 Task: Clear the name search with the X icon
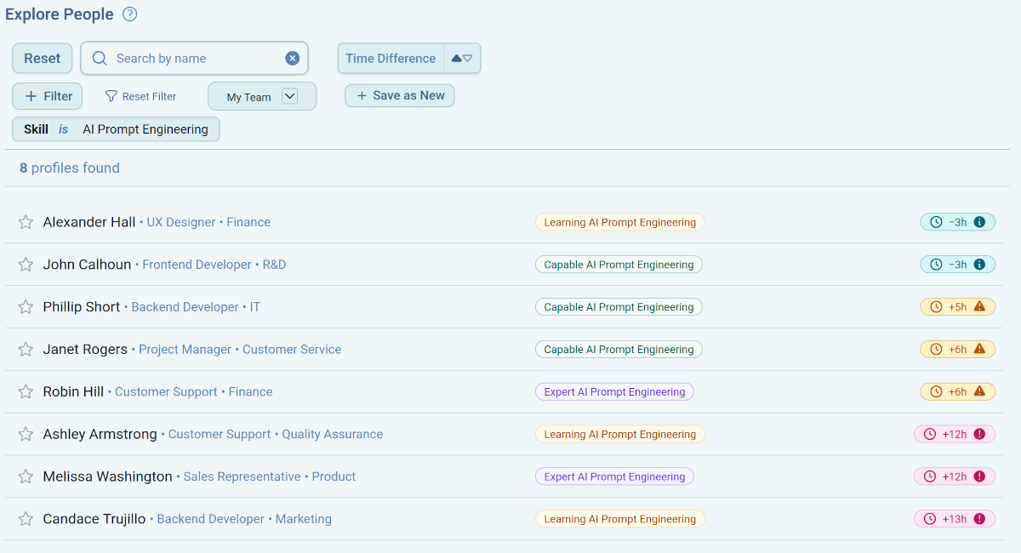293,58
